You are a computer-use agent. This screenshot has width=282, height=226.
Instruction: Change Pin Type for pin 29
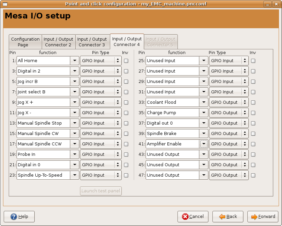pyautogui.click(x=229, y=81)
